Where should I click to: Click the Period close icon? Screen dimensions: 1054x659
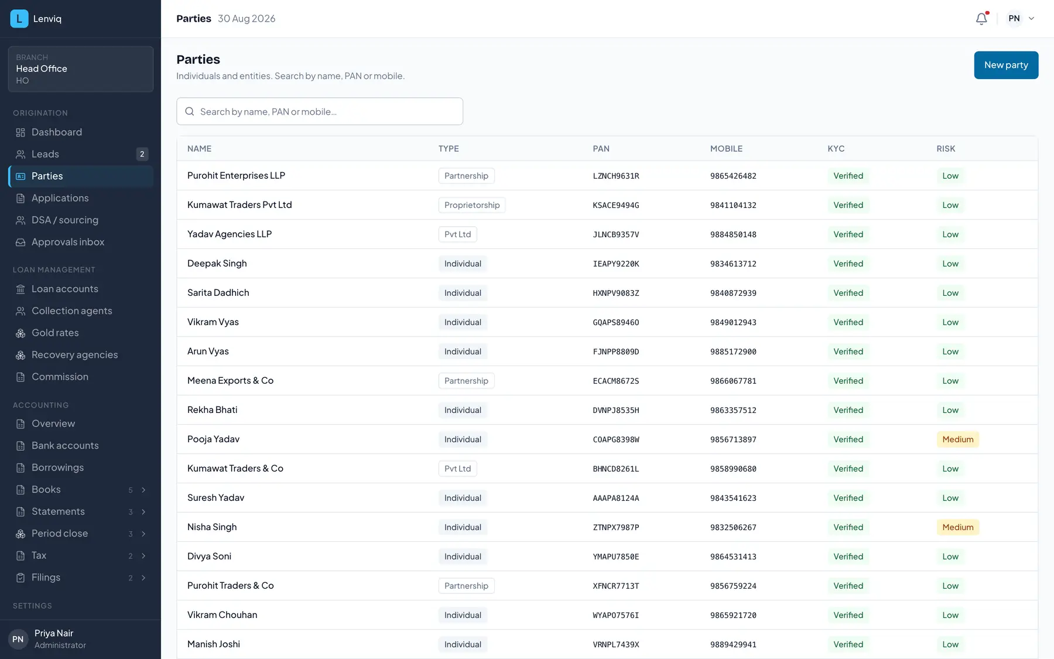click(x=20, y=534)
